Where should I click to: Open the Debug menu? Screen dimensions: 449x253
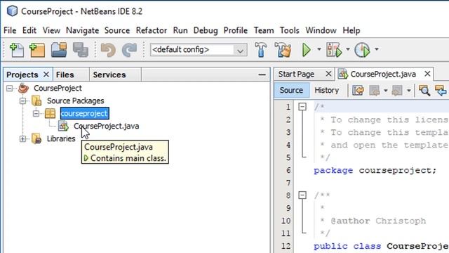click(206, 30)
